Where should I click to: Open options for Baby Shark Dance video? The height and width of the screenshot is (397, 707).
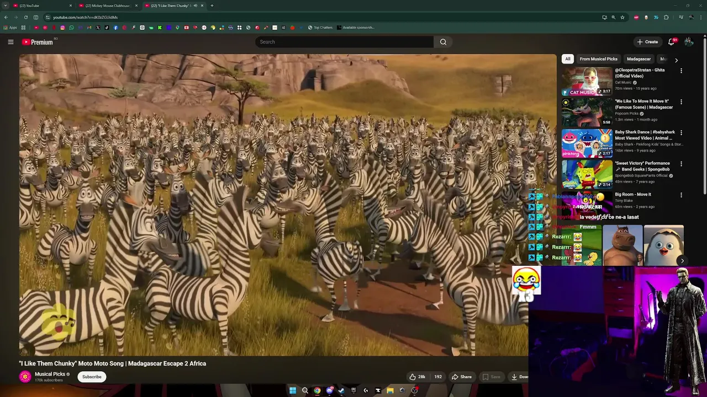tap(681, 133)
